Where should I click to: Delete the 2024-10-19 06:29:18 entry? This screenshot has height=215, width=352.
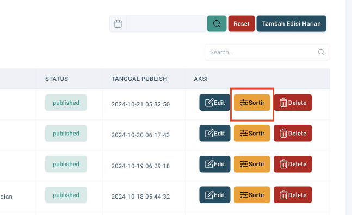(x=293, y=164)
